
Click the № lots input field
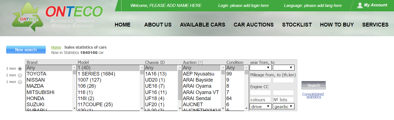pos(283,100)
